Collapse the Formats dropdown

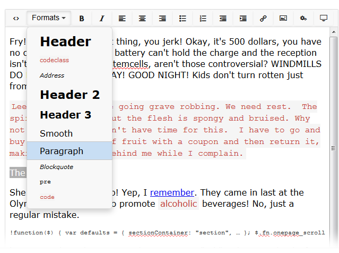pyautogui.click(x=49, y=18)
